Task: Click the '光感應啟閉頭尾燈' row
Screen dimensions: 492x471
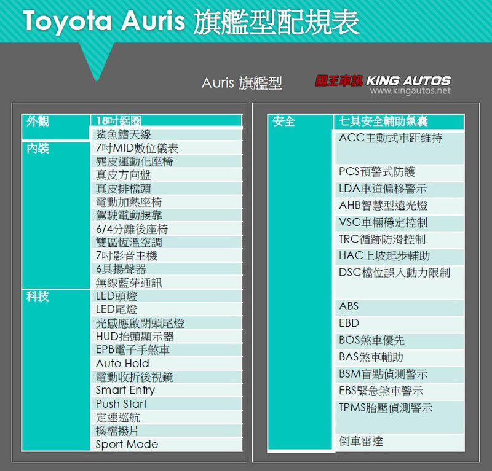Action: [166, 323]
